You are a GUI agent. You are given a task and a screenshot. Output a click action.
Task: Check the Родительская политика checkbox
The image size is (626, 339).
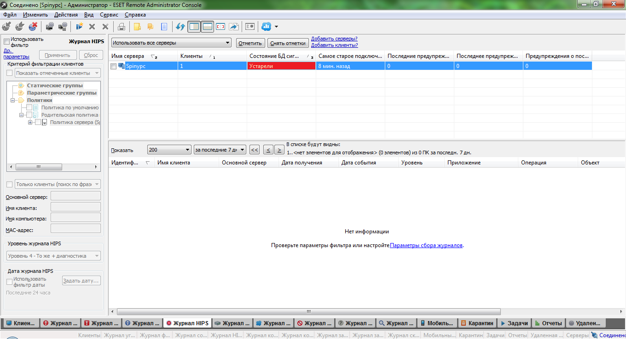[29, 115]
